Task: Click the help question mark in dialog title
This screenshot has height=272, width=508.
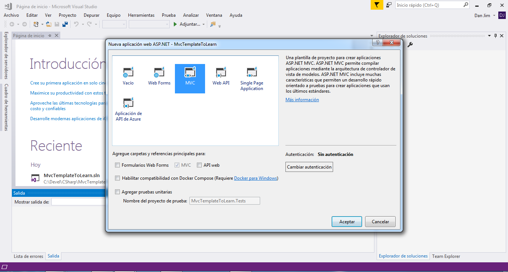Action: (x=378, y=43)
